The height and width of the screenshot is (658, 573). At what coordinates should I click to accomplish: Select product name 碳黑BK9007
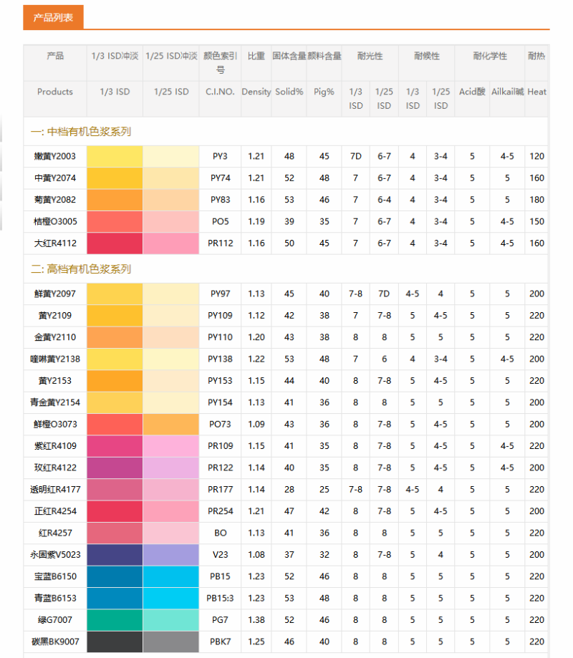(x=55, y=642)
